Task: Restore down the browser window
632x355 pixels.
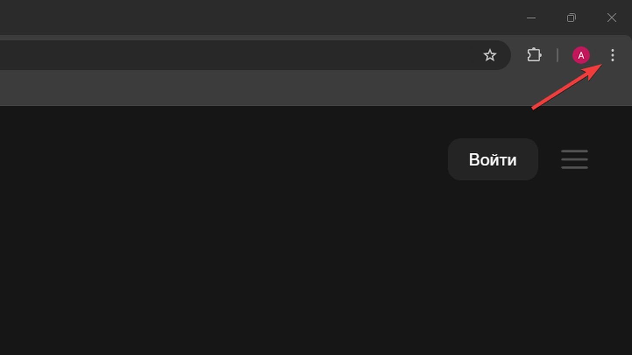Action: pos(571,18)
